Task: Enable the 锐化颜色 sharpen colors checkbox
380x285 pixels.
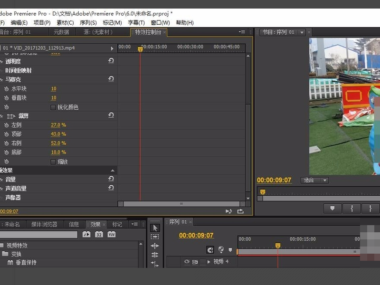Action: [53, 107]
